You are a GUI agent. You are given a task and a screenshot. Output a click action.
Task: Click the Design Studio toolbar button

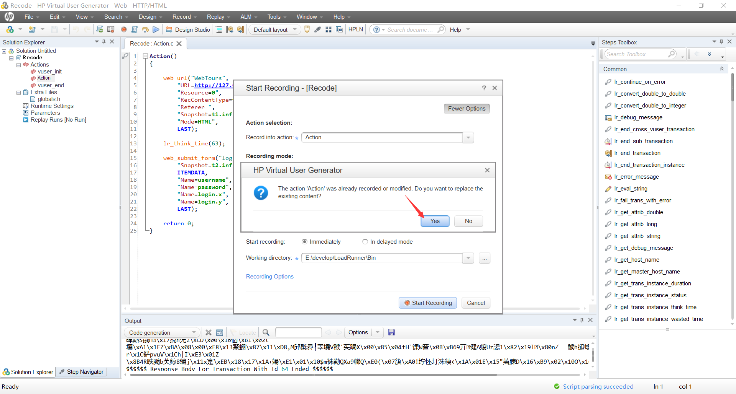[188, 29]
